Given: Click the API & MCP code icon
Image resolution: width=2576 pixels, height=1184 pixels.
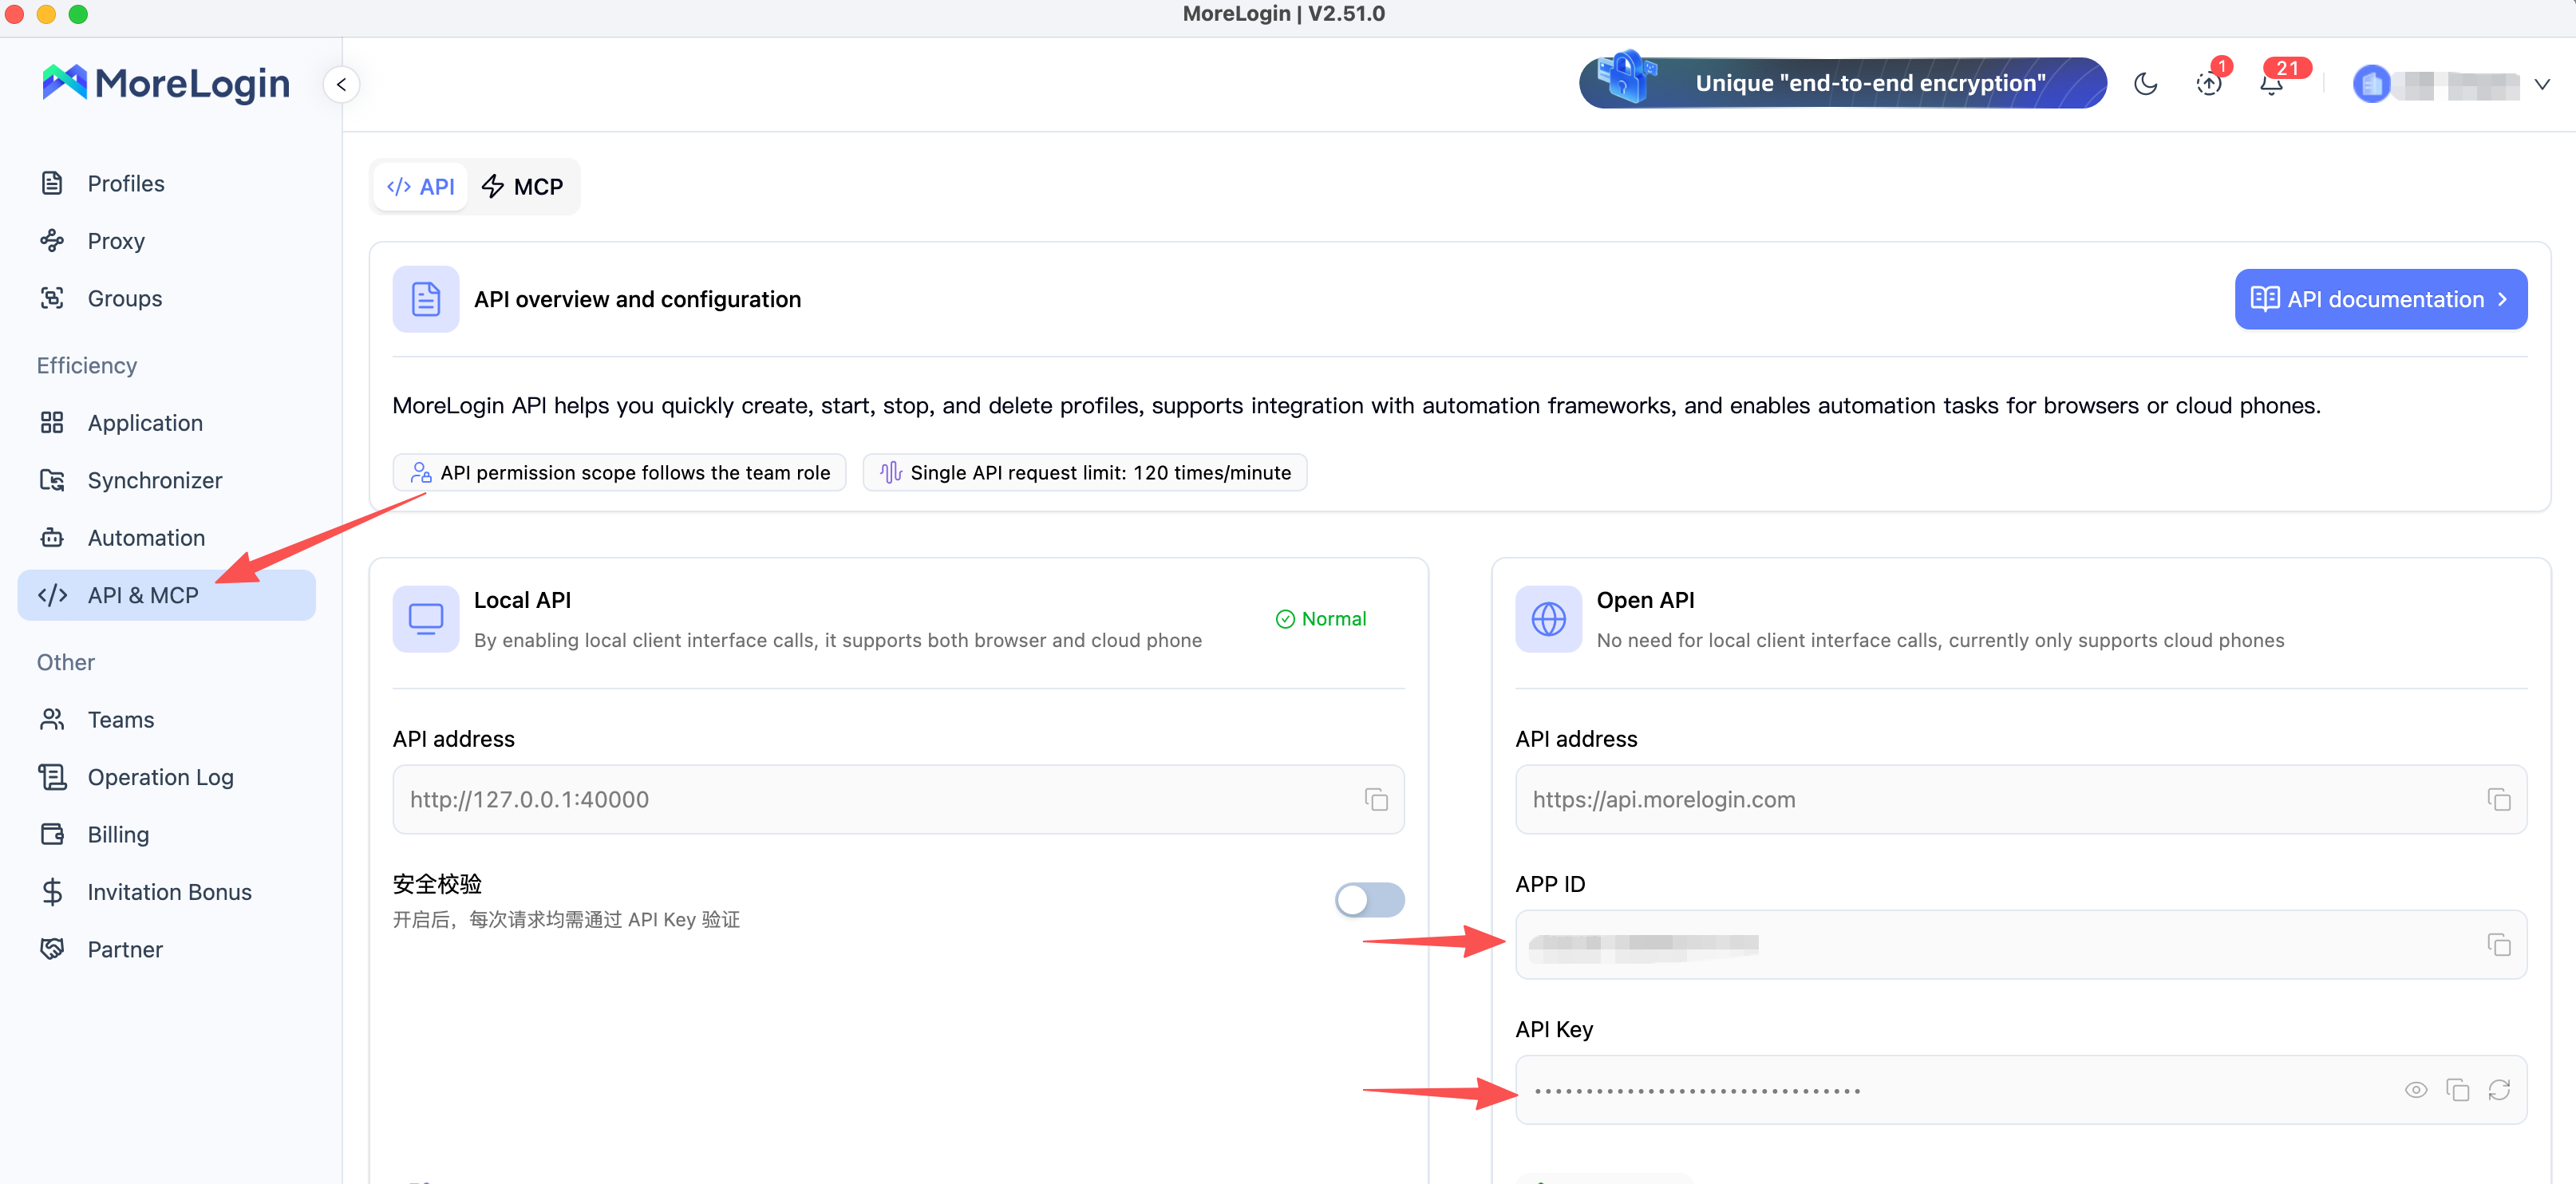Looking at the screenshot, I should (x=52, y=595).
